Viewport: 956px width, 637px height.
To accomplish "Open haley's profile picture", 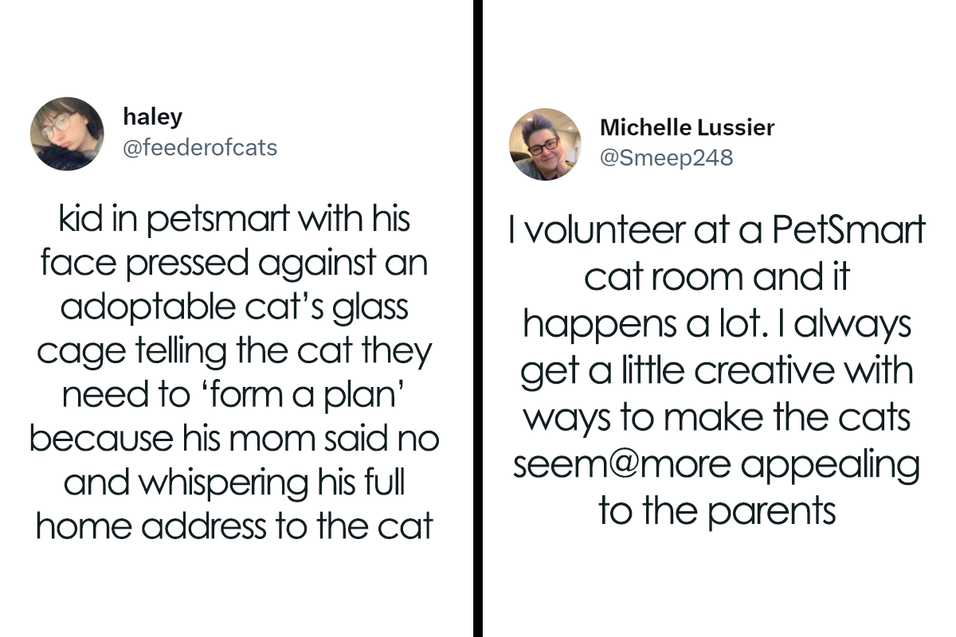I will (67, 134).
